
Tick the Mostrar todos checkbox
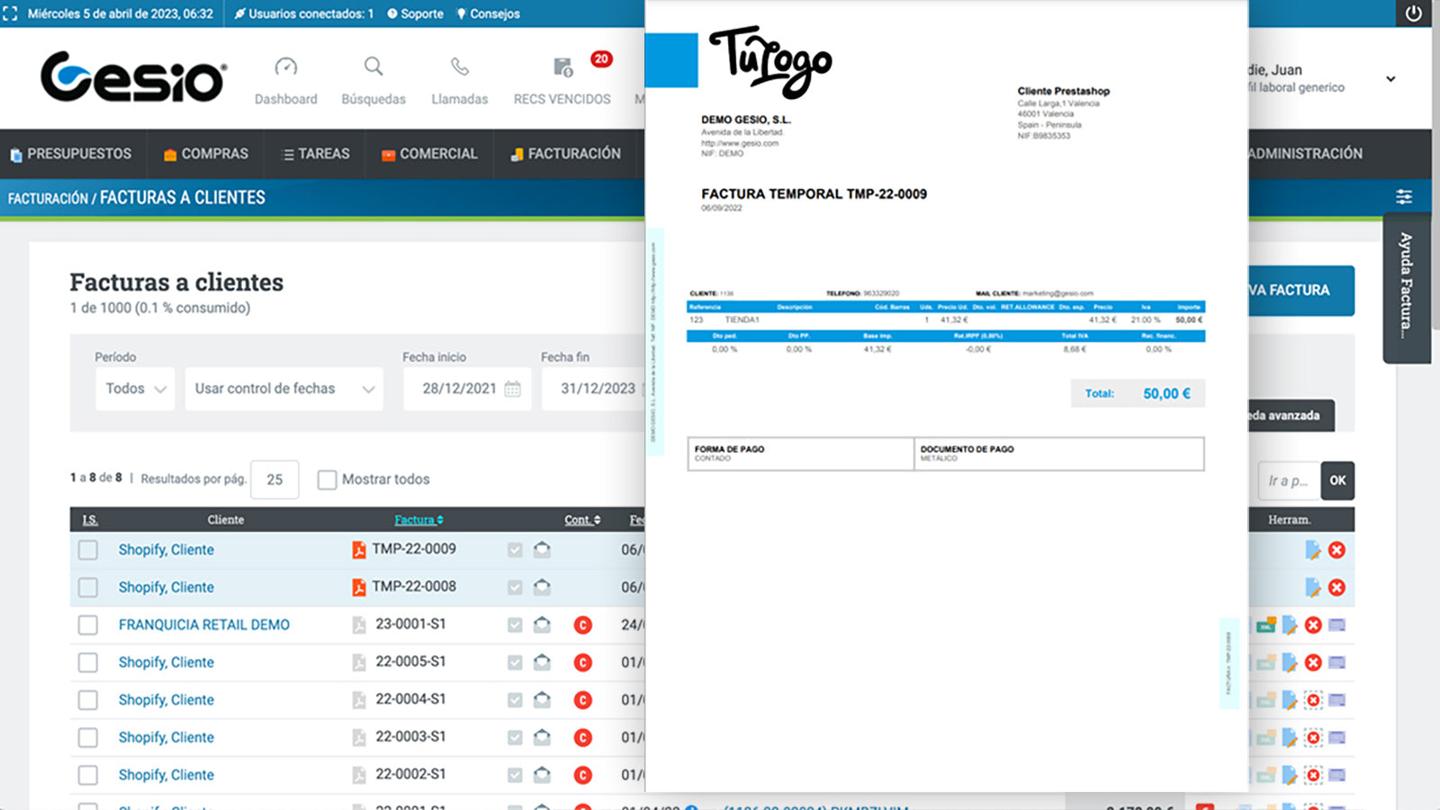click(327, 480)
